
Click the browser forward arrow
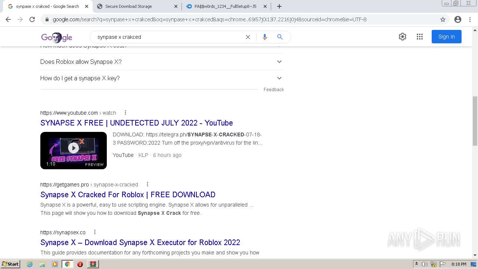[x=20, y=19]
